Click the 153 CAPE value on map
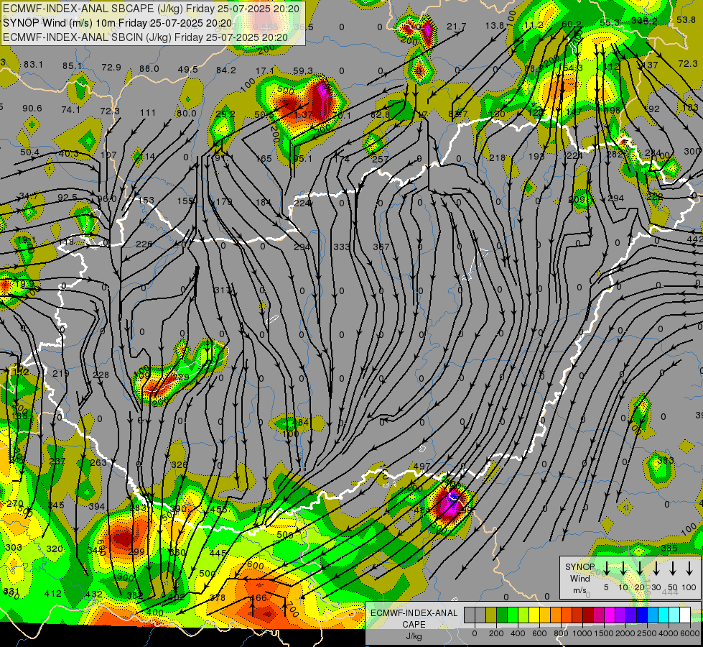703x647 pixels. pyautogui.click(x=146, y=201)
